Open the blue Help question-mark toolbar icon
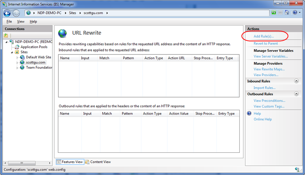The width and height of the screenshot is (305, 175). coord(295,13)
